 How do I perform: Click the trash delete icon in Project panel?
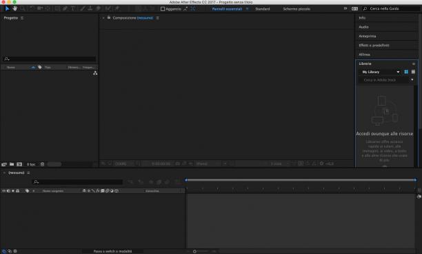pos(42,164)
